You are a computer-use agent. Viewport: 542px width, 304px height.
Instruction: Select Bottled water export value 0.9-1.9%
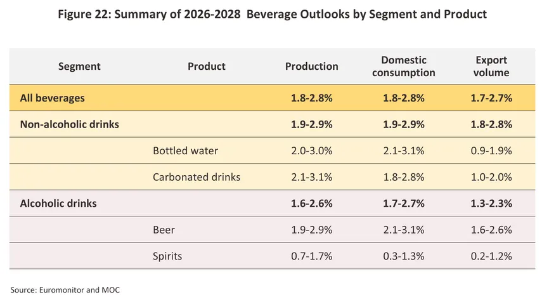pyautogui.click(x=491, y=150)
